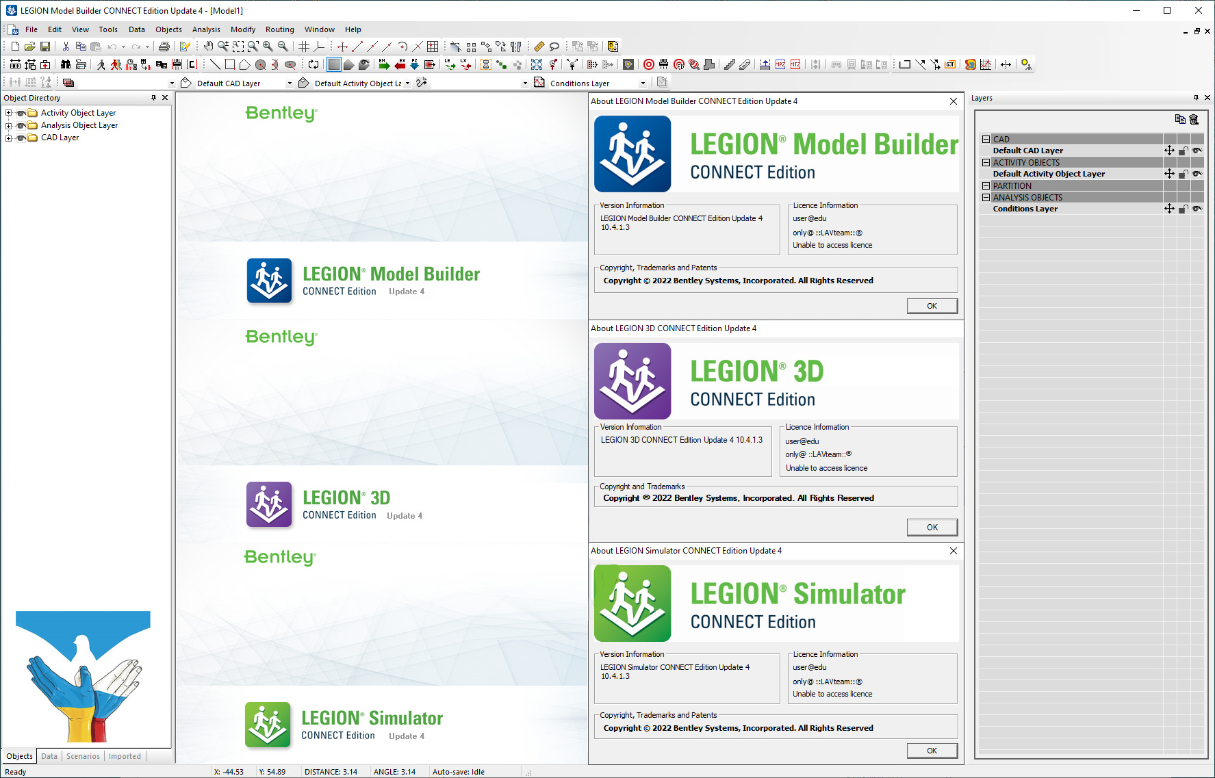Open the Analysis menu
This screenshot has height=778, width=1215.
pos(206,29)
